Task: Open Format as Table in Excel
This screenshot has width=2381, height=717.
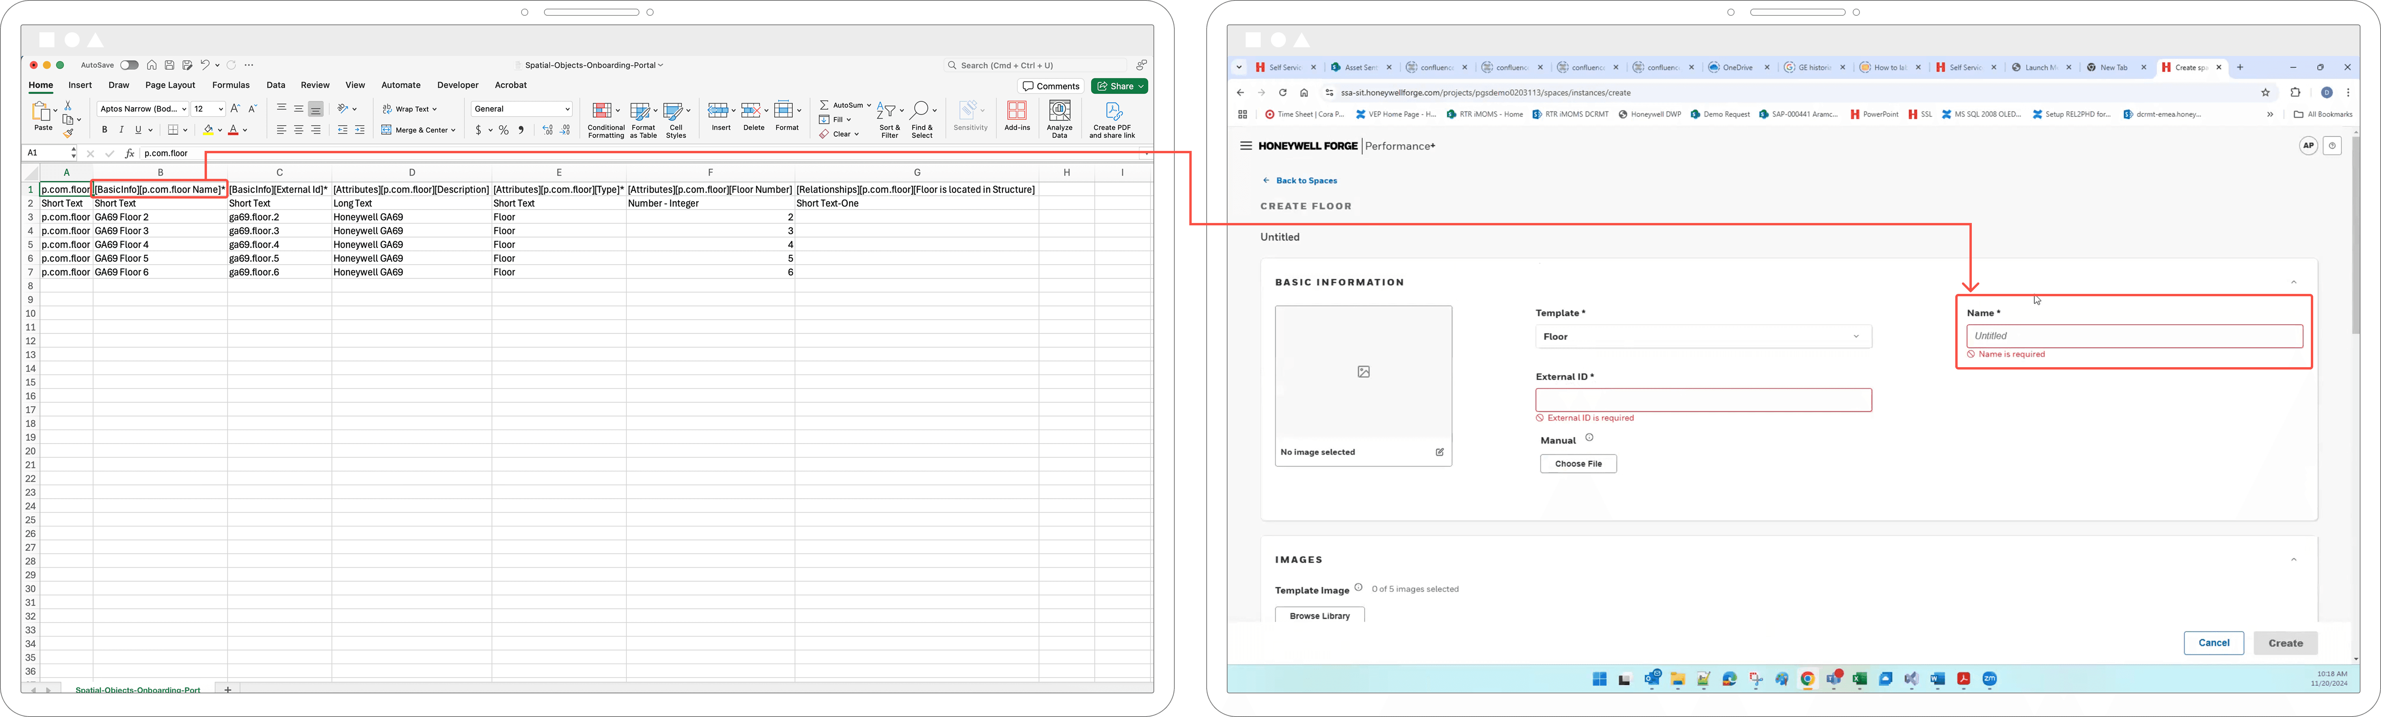Action: pyautogui.click(x=643, y=120)
